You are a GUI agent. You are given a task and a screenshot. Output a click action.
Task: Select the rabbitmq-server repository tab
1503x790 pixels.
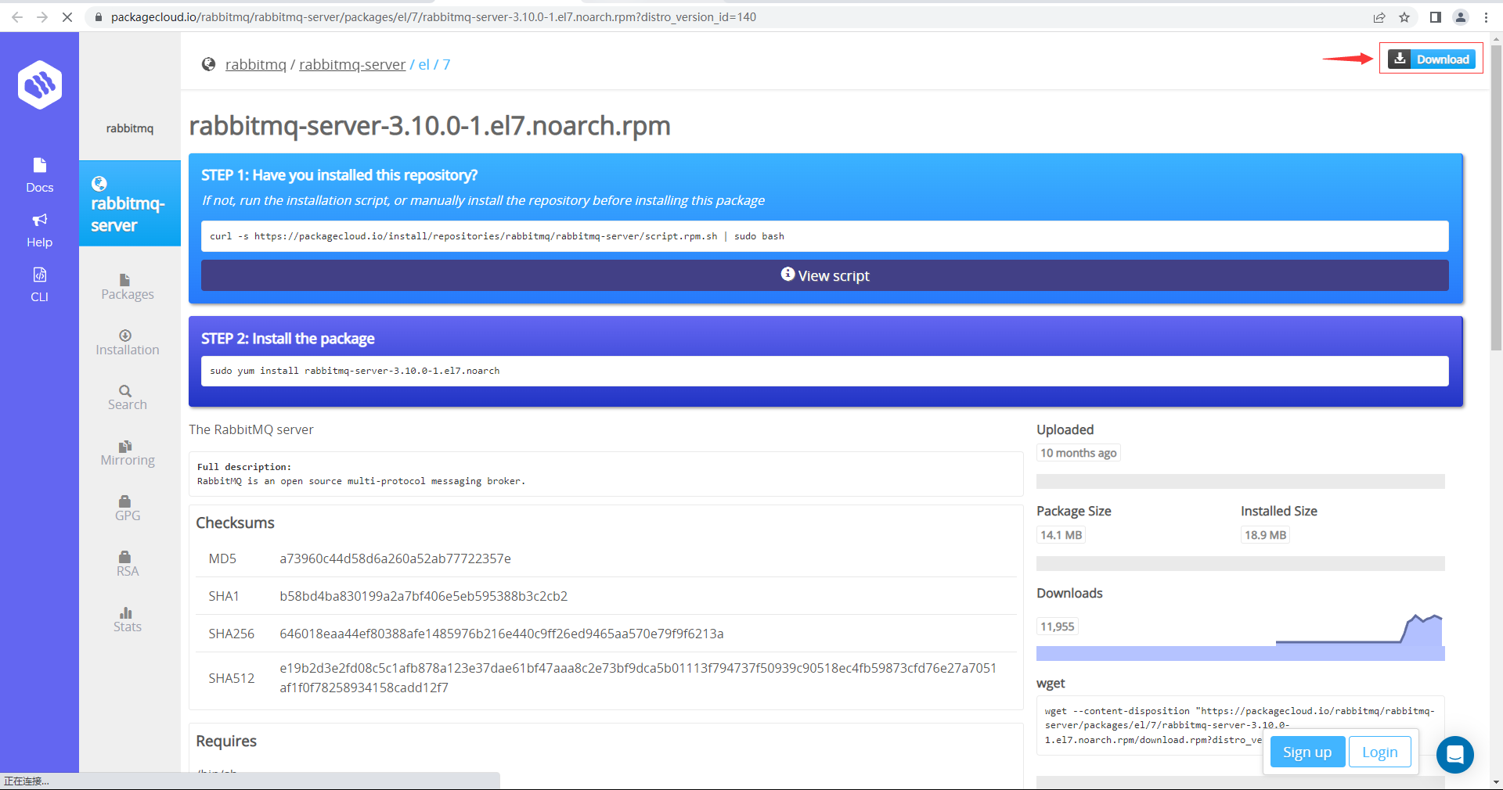point(130,203)
